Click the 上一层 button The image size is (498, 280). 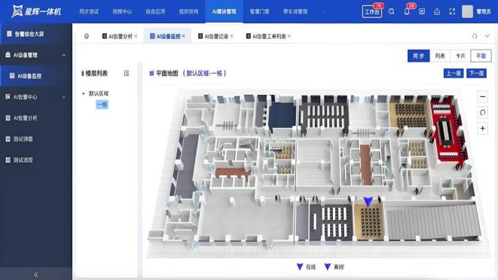pos(454,73)
